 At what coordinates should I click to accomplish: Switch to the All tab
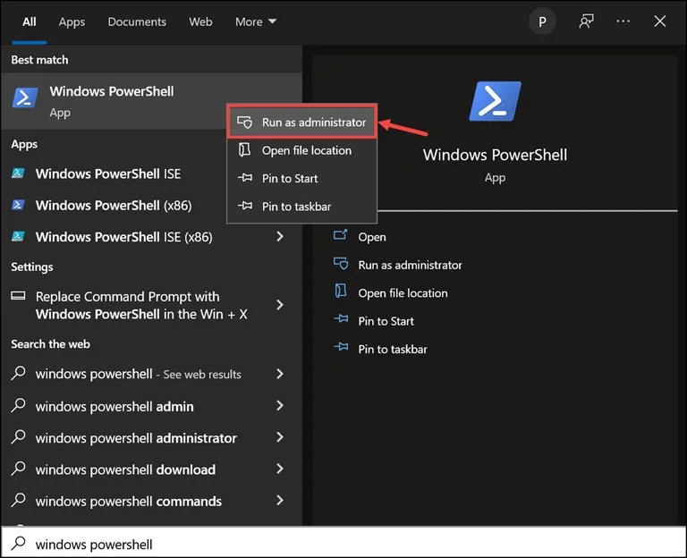(30, 21)
